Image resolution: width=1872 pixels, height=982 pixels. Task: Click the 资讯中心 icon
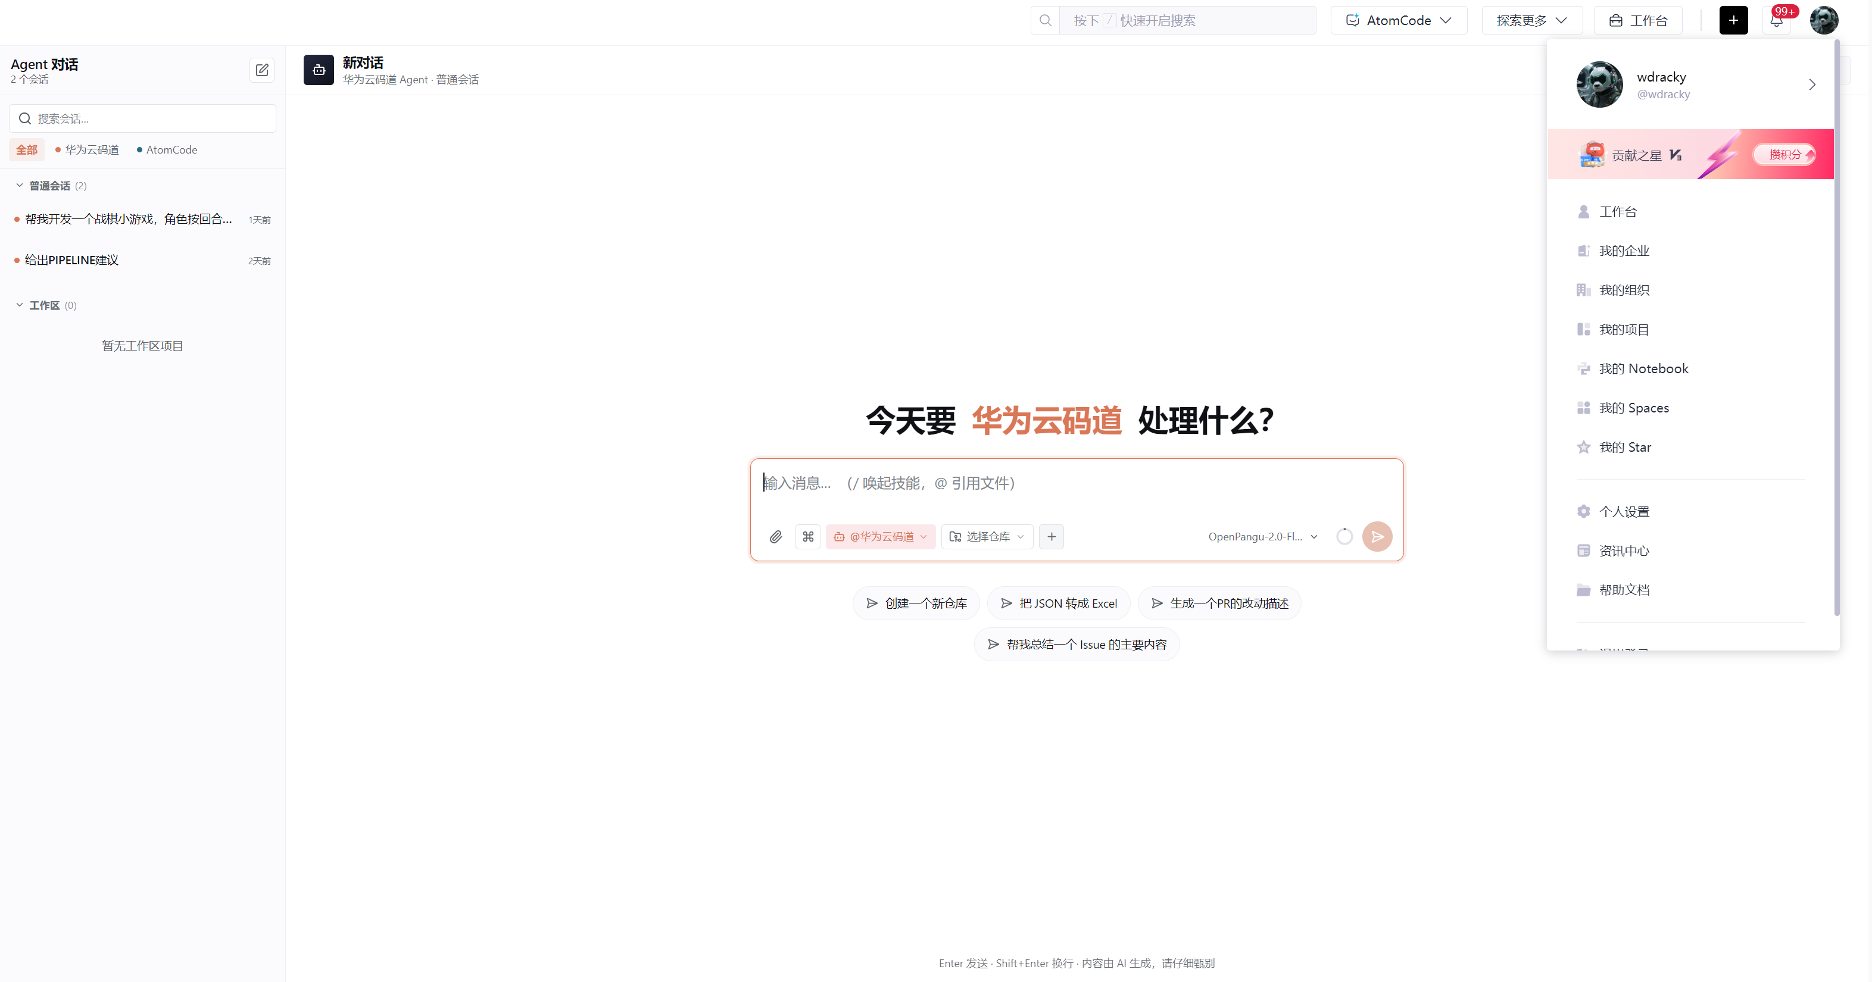[1583, 551]
